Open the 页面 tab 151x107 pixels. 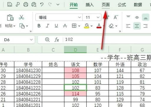tap(106, 5)
